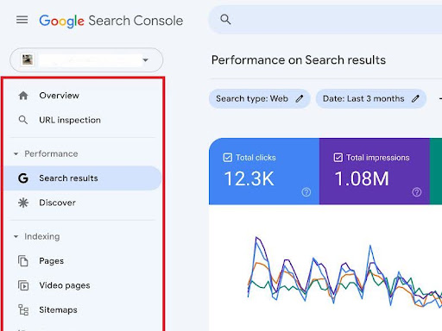
Task: Collapse the Performance section
Action: [16, 154]
